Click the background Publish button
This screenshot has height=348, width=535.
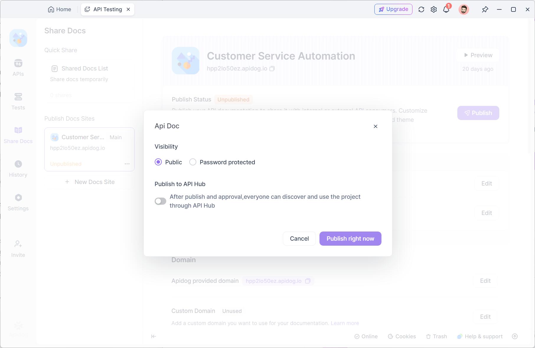[x=478, y=113]
